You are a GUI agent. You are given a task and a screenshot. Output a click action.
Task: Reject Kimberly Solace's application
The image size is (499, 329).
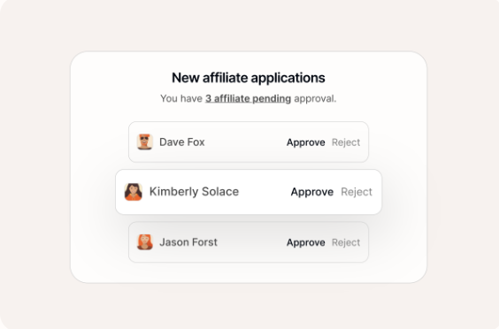point(357,192)
